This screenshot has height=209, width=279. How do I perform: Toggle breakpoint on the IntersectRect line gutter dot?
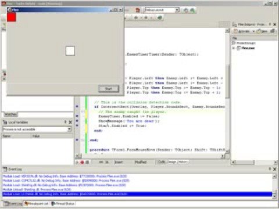[x=77, y=106]
